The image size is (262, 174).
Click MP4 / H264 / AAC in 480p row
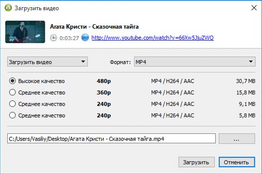[173, 81]
